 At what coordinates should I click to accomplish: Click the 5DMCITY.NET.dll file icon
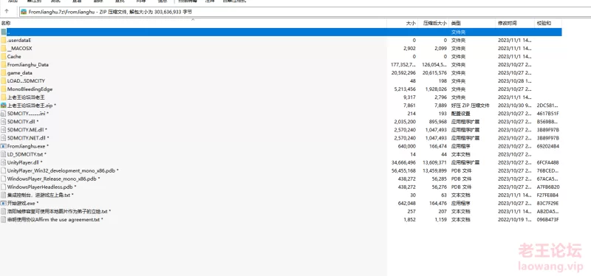[4, 138]
